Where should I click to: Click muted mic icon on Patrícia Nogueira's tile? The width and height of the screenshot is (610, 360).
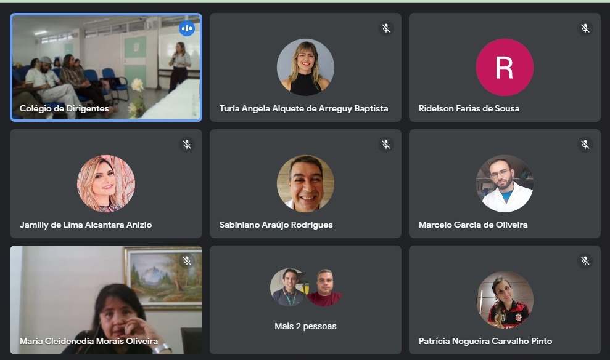585,260
